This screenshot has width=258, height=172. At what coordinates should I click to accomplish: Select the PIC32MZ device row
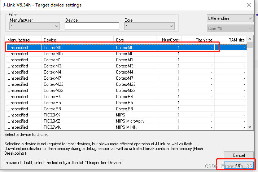[126, 121]
